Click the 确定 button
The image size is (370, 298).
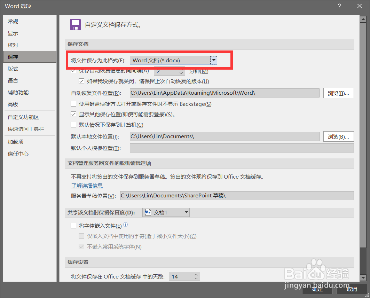(317, 289)
